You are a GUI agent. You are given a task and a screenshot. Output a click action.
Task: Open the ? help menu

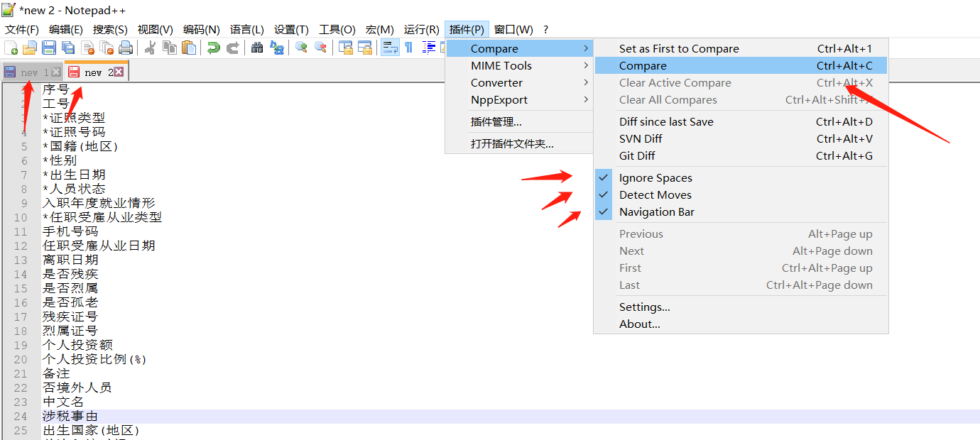click(x=545, y=30)
